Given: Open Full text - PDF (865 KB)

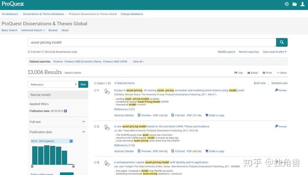Looking at the screenshot, I should 186,151.
